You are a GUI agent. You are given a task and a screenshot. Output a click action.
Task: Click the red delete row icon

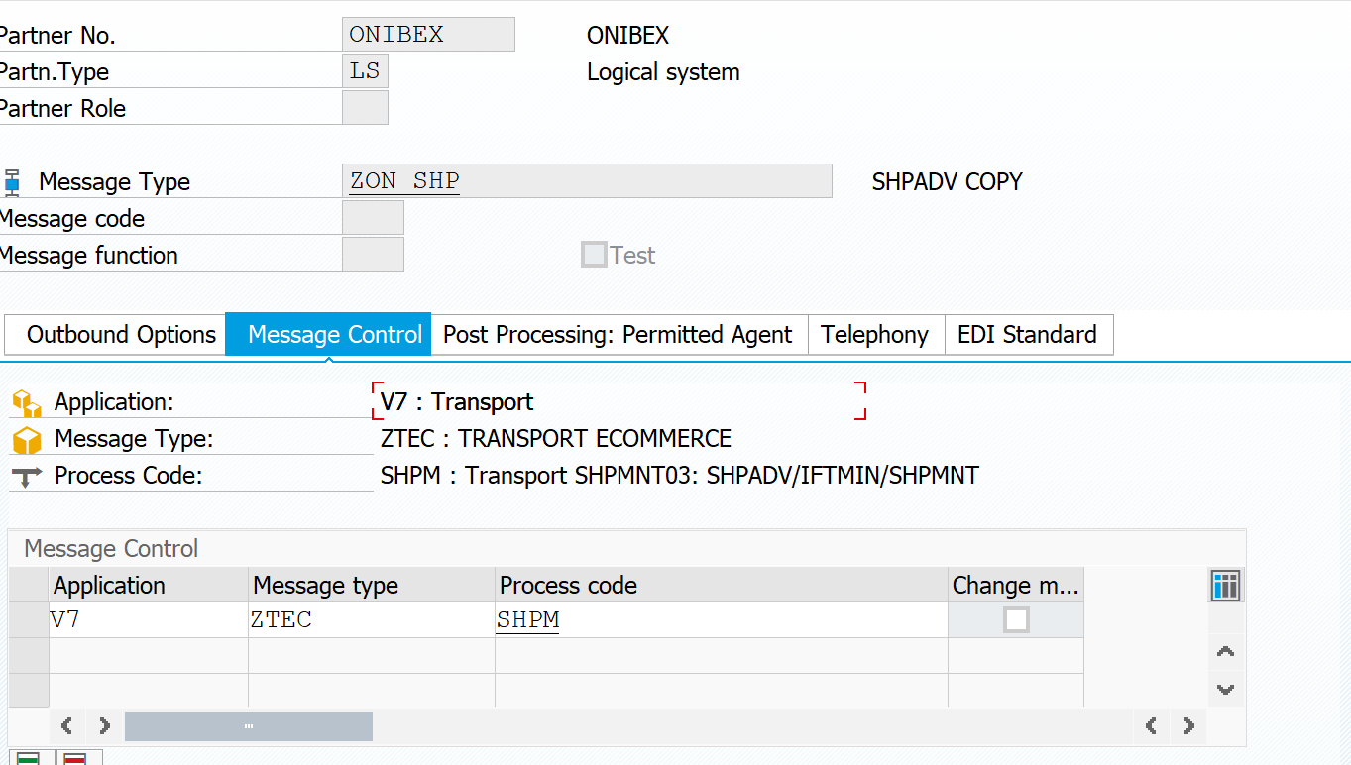pos(75,759)
